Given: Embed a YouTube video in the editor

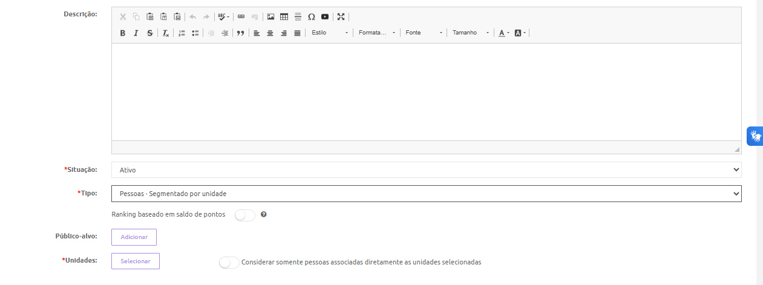Looking at the screenshot, I should pyautogui.click(x=325, y=17).
